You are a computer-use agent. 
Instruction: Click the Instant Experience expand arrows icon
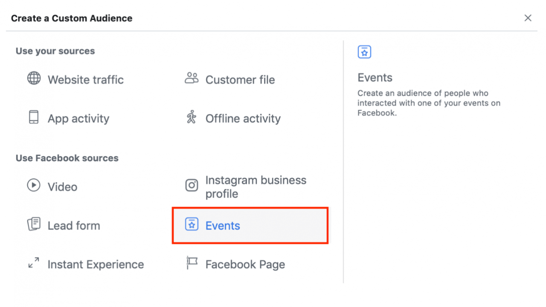[x=34, y=263]
